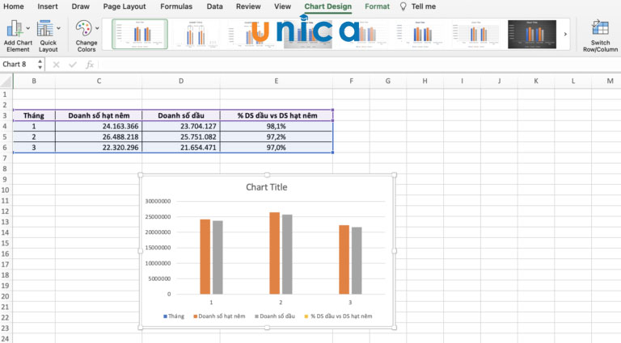The image size is (621, 343).
Task: Select column F header
Action: point(351,81)
